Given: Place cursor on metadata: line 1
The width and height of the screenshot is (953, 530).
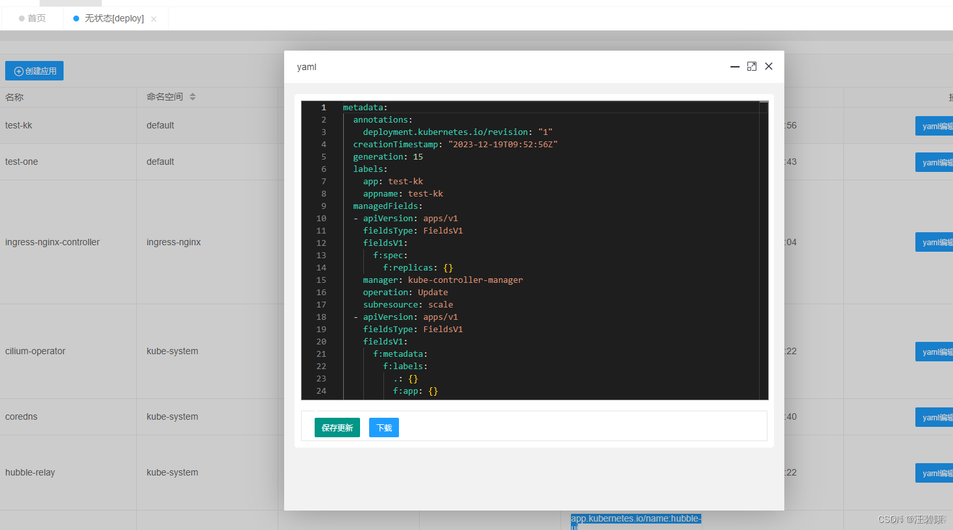Looking at the screenshot, I should pyautogui.click(x=365, y=107).
